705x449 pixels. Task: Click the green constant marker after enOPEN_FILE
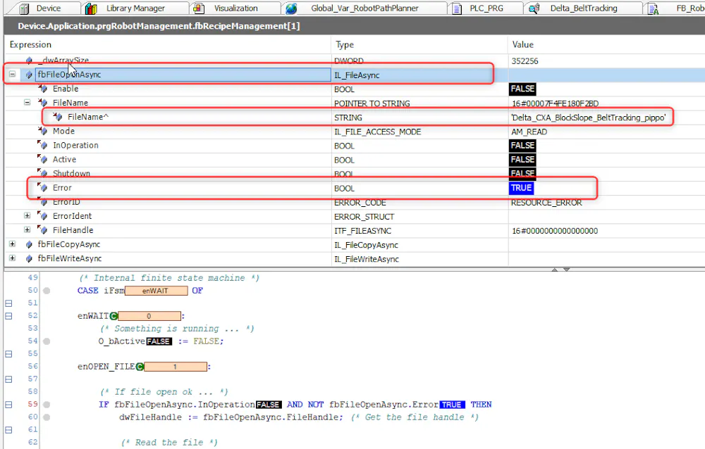tap(140, 367)
